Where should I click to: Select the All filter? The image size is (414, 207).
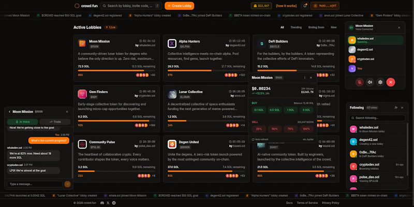282,27
